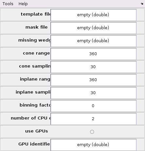Toggle the use GPUs radio button
This screenshot has height=151, width=145.
pyautogui.click(x=92, y=132)
